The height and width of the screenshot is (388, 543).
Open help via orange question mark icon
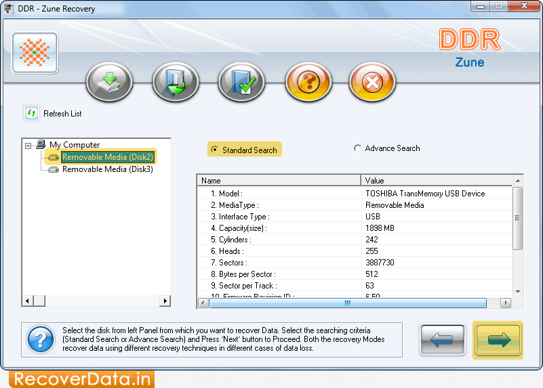[x=308, y=83]
